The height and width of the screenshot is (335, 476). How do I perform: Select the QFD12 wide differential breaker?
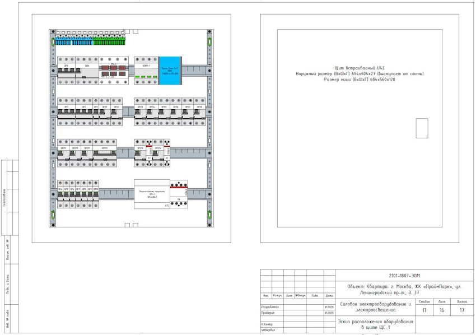pyautogui.click(x=104, y=153)
